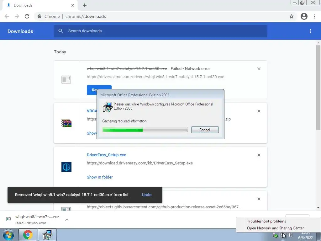Click the catalyst exe file icon
The height and width of the screenshot is (241, 321).
[66, 79]
